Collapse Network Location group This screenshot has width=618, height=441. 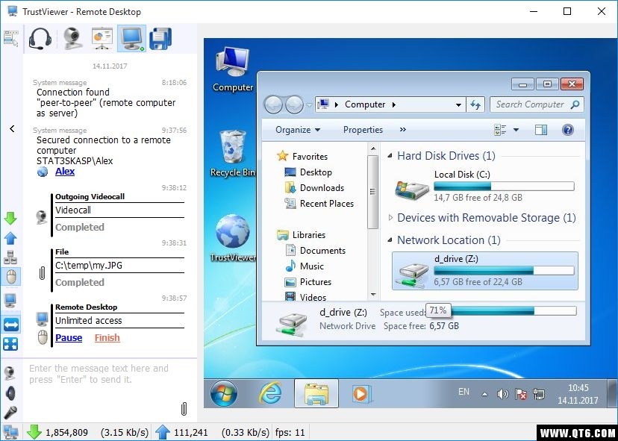click(x=390, y=240)
